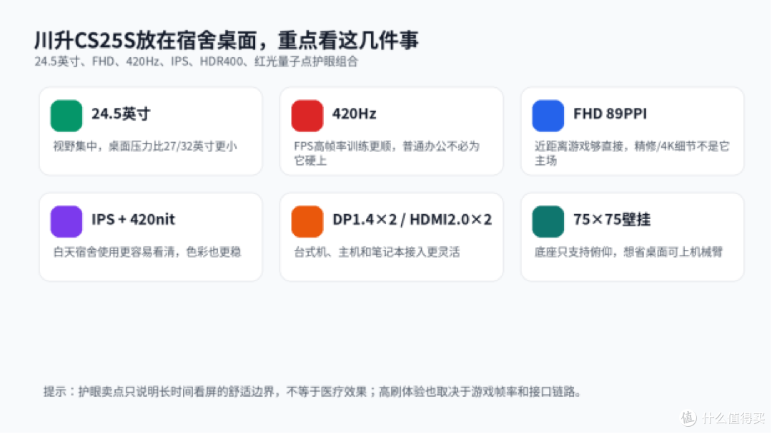The width and height of the screenshot is (772, 434).
Task: Select the FHD 89PPI card heading
Action: coord(610,114)
